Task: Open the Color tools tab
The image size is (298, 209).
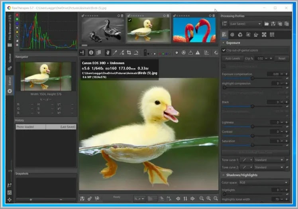Action: point(240,35)
